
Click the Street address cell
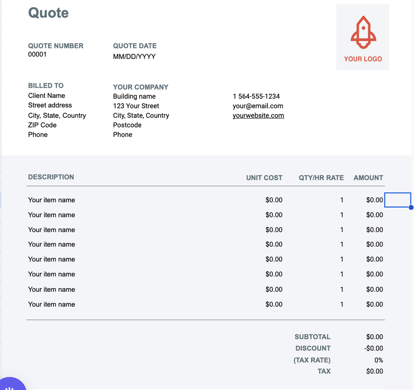(x=50, y=105)
